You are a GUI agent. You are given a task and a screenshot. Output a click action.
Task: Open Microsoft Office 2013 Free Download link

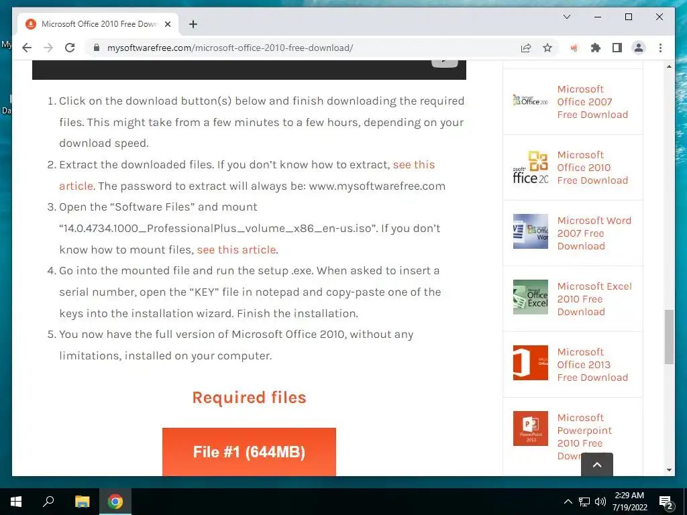point(592,364)
